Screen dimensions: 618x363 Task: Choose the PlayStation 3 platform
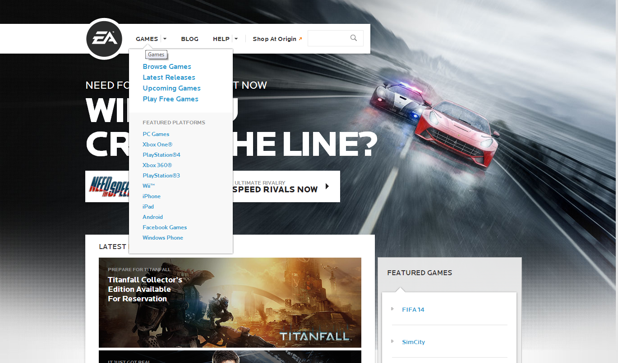(x=161, y=176)
